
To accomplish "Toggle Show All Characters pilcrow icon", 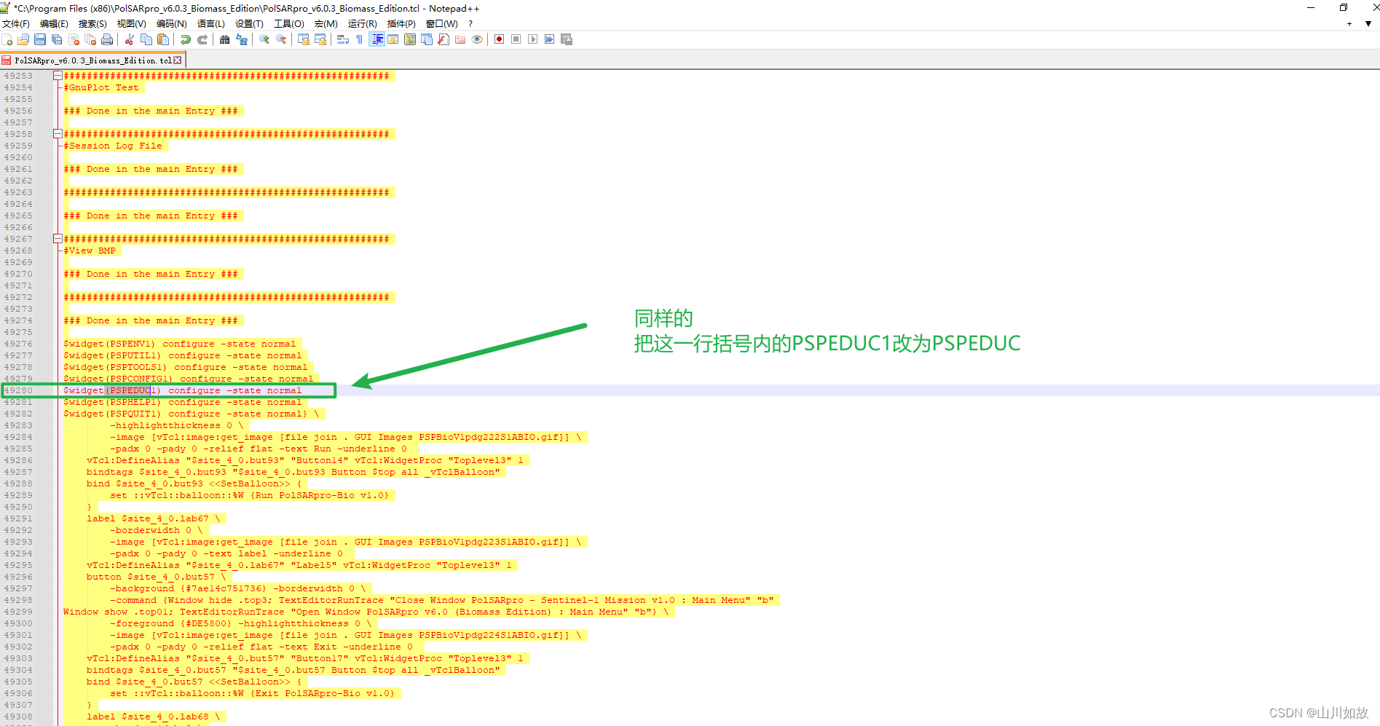I will click(x=360, y=39).
